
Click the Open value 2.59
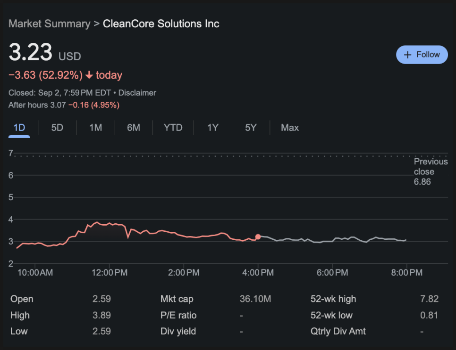tap(101, 299)
